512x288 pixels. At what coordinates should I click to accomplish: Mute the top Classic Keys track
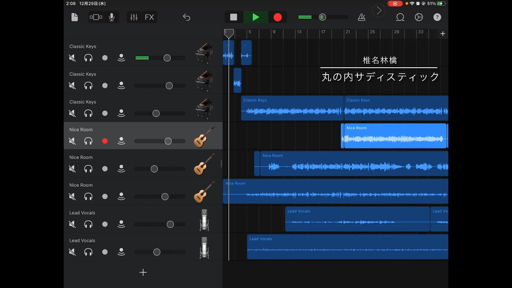(x=73, y=58)
